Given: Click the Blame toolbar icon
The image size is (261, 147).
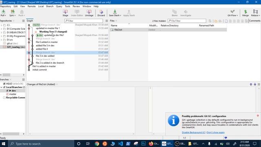Looking at the screenshot, I should coord(175,12).
